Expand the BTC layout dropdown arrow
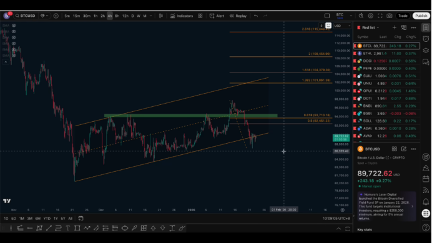 click(x=351, y=16)
